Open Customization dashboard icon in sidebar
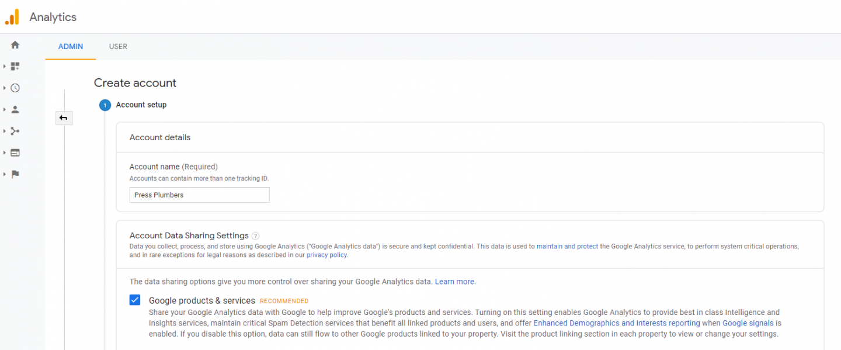 15,67
